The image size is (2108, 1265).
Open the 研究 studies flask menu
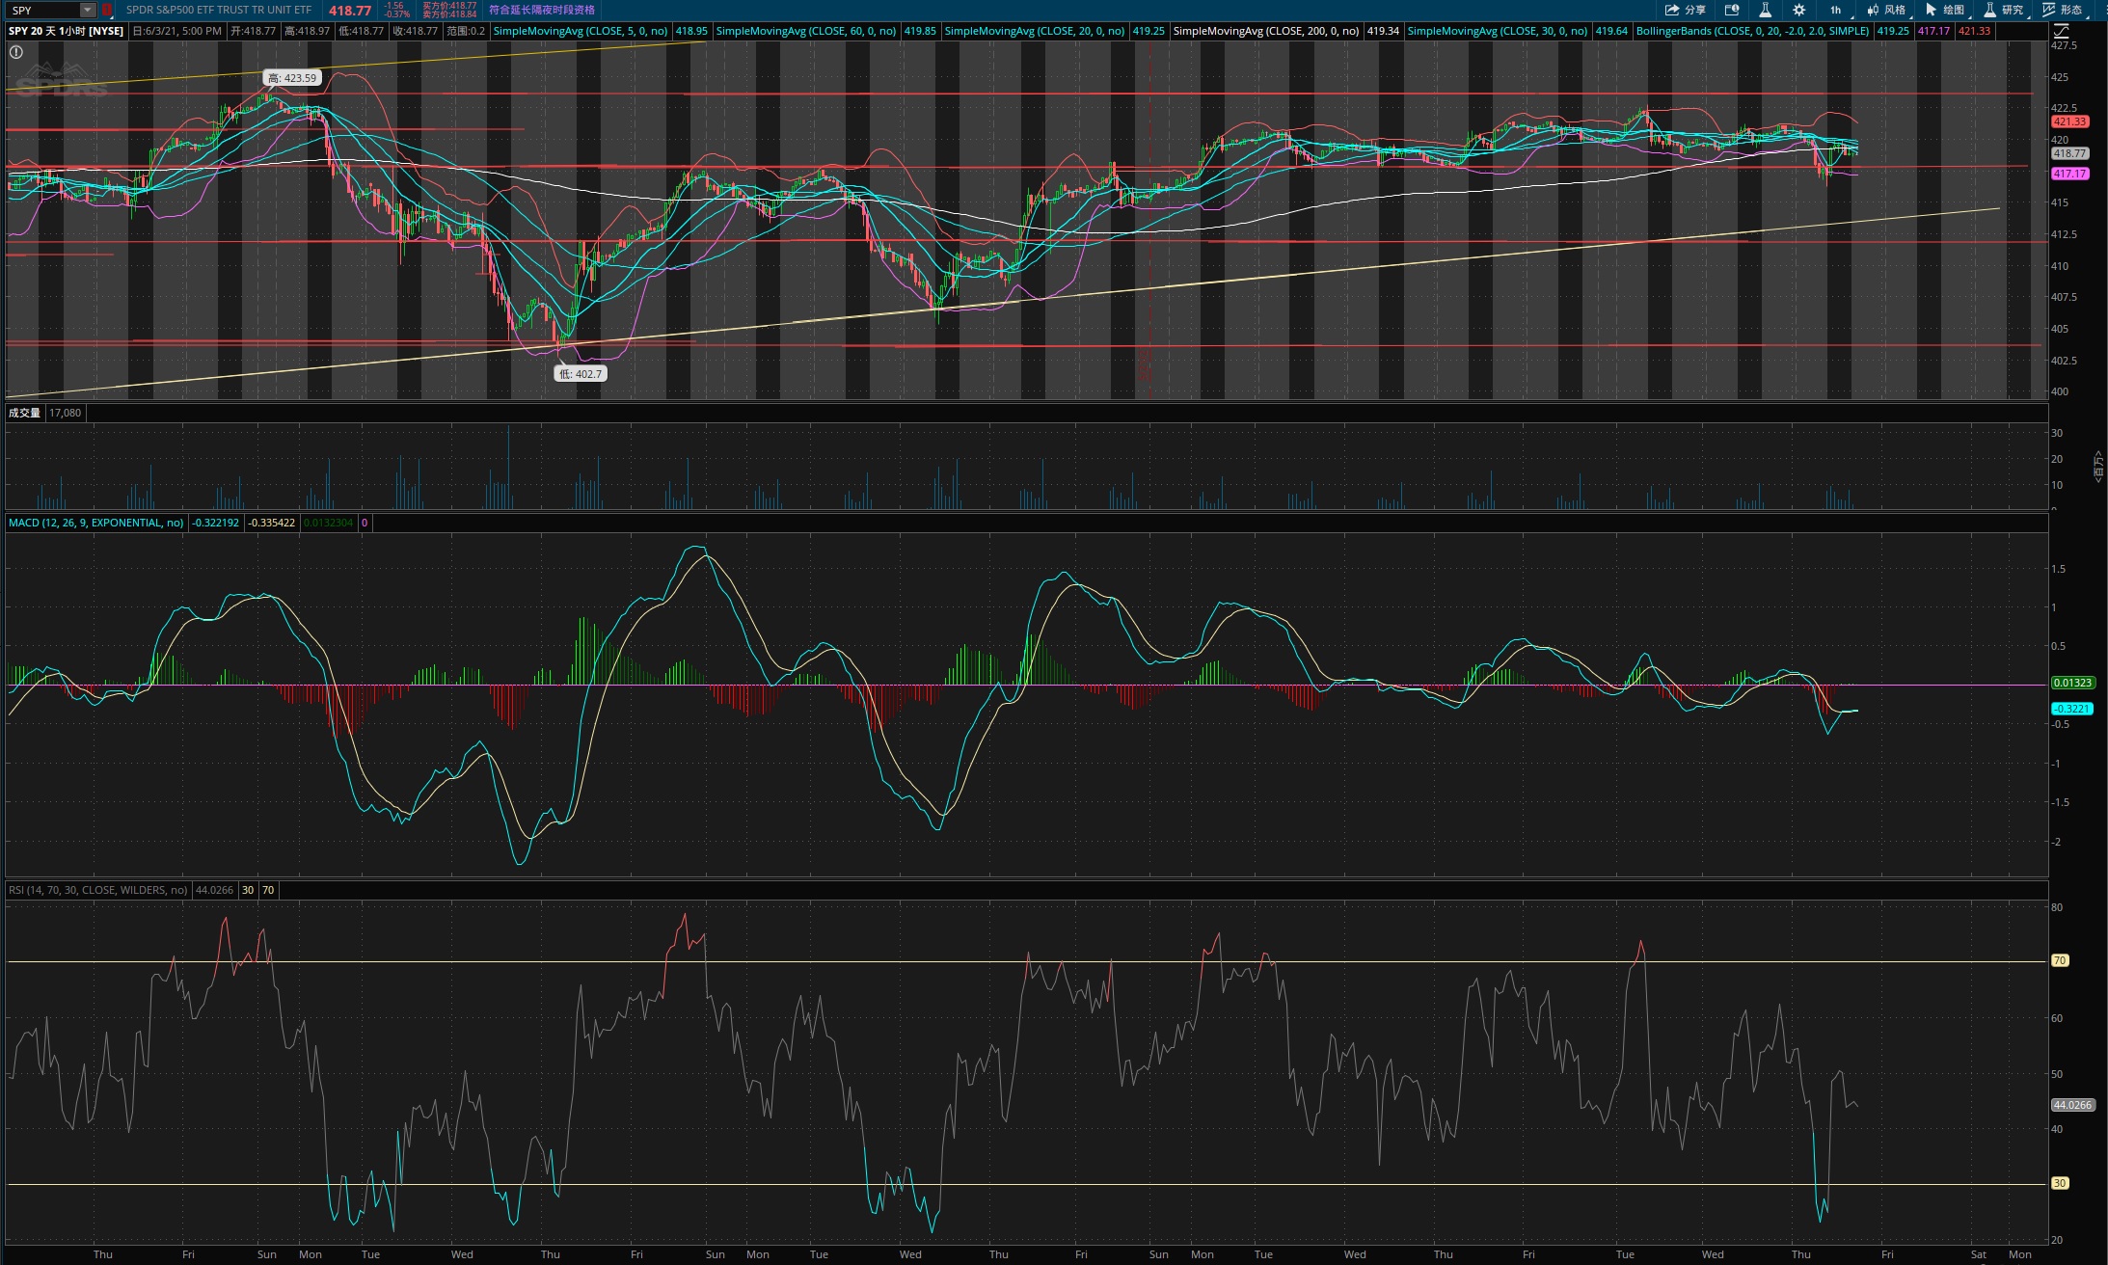(x=2004, y=10)
